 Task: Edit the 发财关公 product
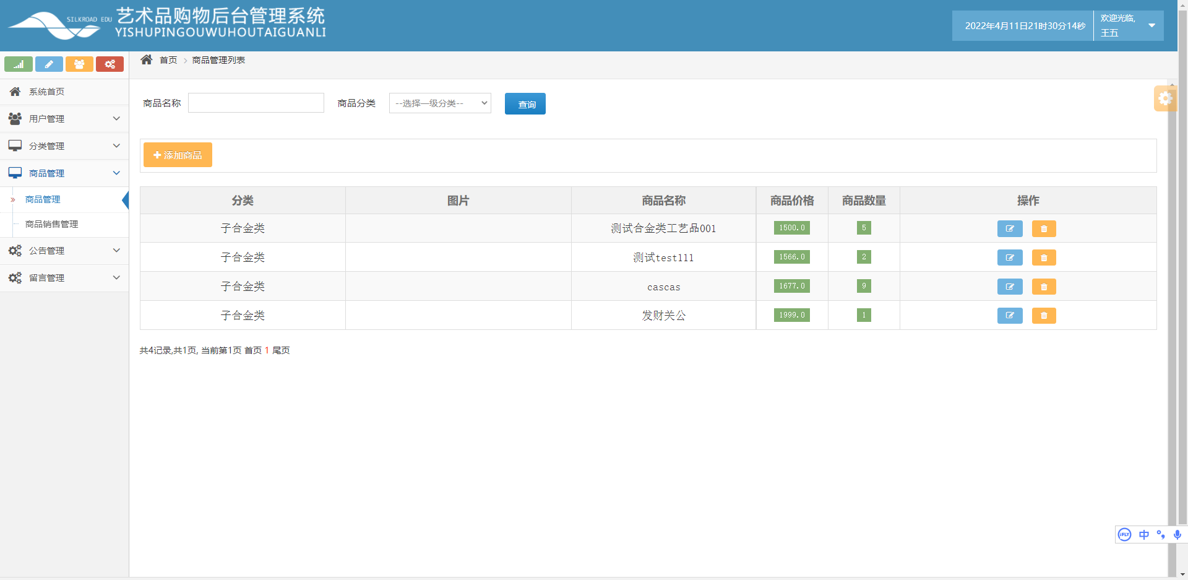click(1010, 316)
